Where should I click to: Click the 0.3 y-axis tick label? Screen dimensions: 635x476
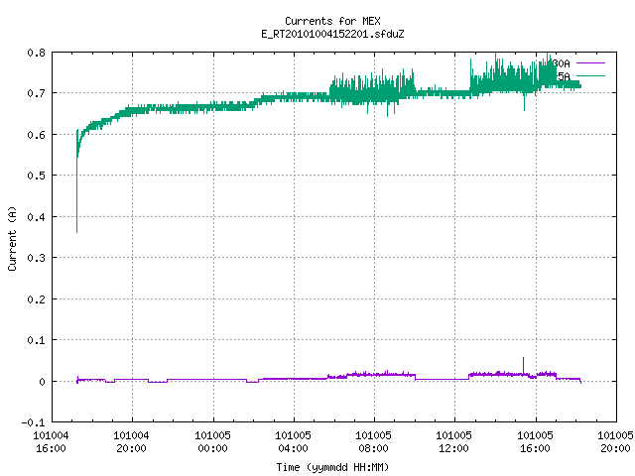[x=36, y=258]
